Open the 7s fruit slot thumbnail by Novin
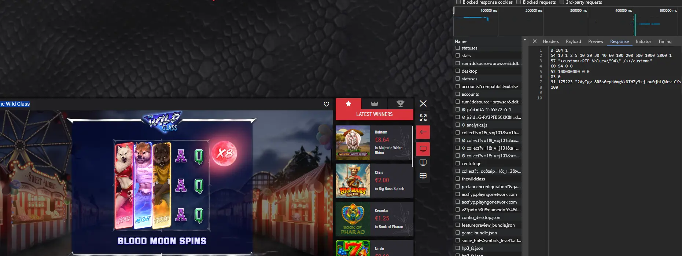This screenshot has width=682, height=256. 353,248
